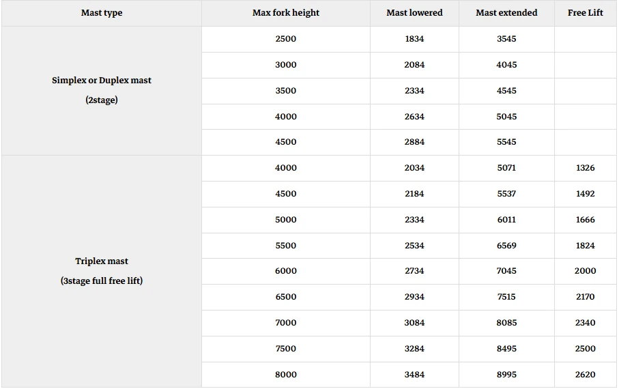Click the 3484 mast lowered value

[x=414, y=375]
